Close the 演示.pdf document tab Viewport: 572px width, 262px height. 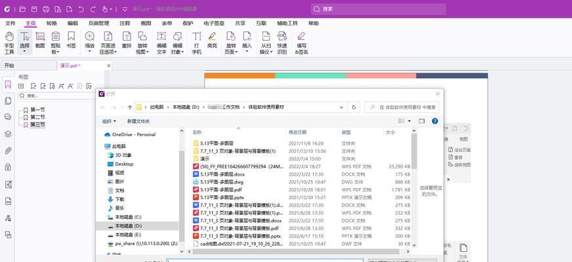tap(109, 65)
